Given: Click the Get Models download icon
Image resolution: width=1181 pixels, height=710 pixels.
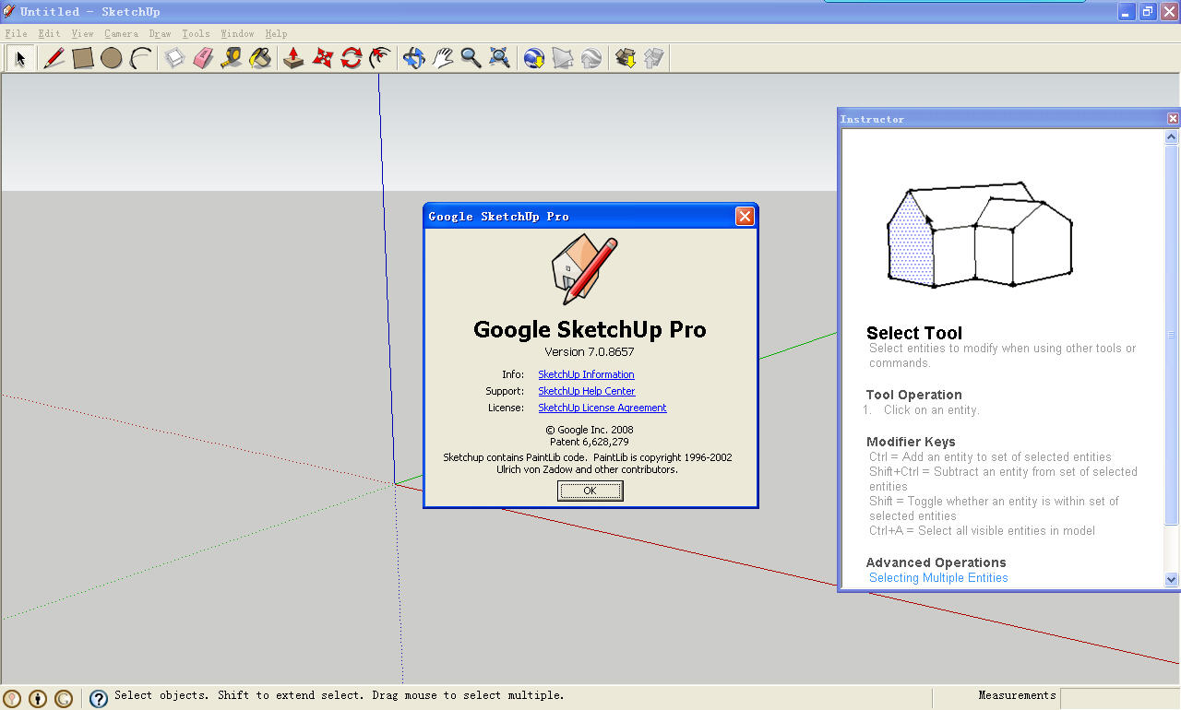Looking at the screenshot, I should (625, 58).
